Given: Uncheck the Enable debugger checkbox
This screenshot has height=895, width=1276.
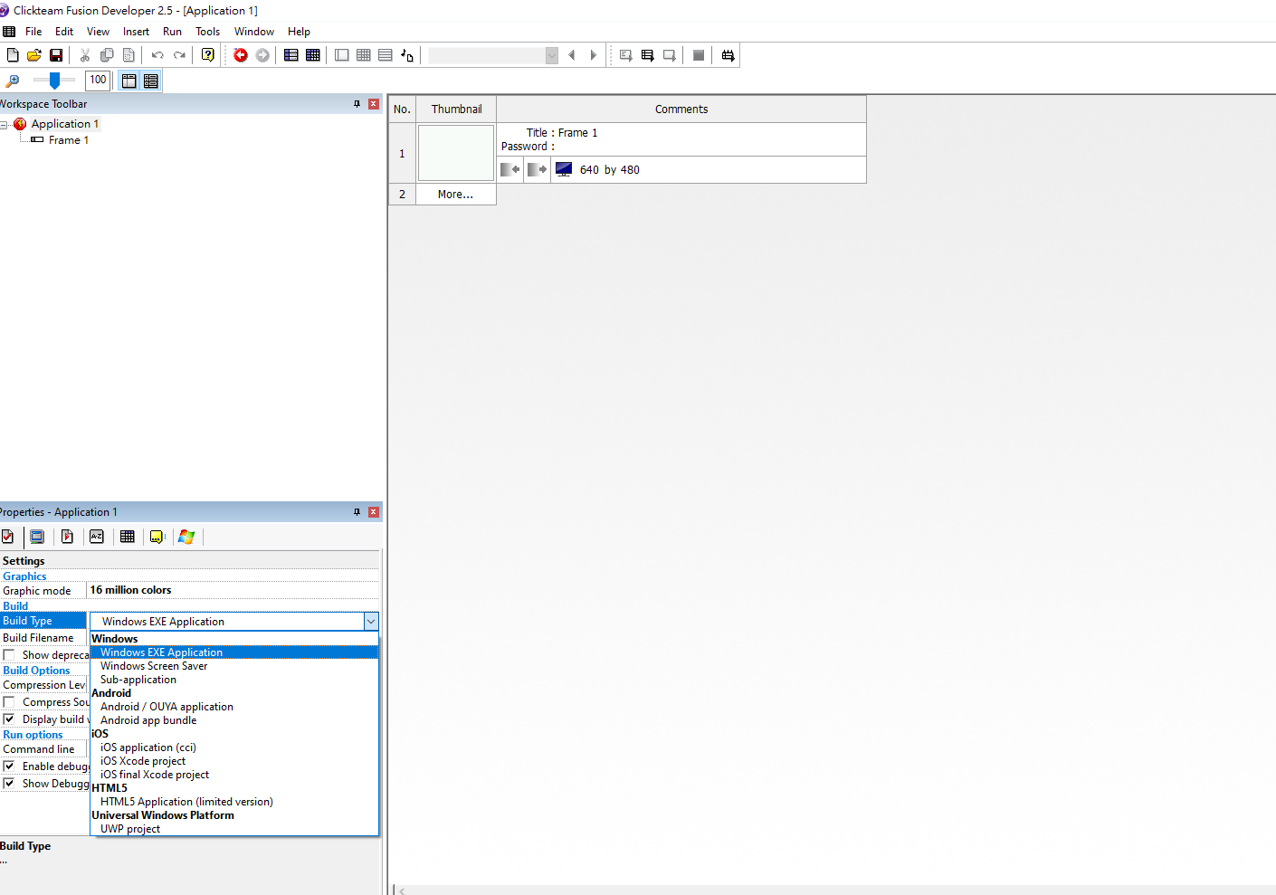Looking at the screenshot, I should (x=9, y=766).
